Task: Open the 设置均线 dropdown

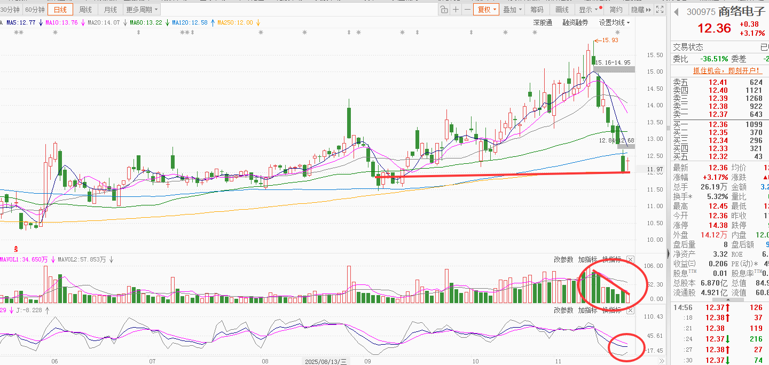Action: [x=614, y=22]
